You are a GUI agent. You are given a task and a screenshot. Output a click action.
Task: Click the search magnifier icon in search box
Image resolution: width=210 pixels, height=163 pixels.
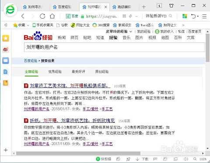click(x=170, y=16)
